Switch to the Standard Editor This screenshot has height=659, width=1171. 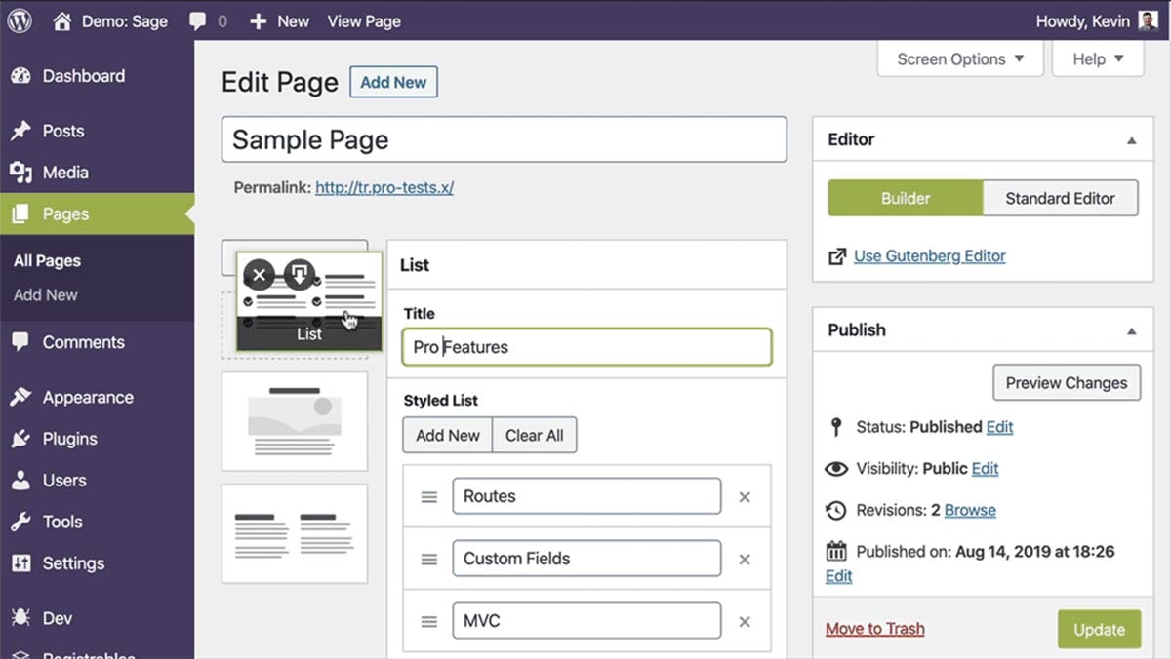(1060, 198)
